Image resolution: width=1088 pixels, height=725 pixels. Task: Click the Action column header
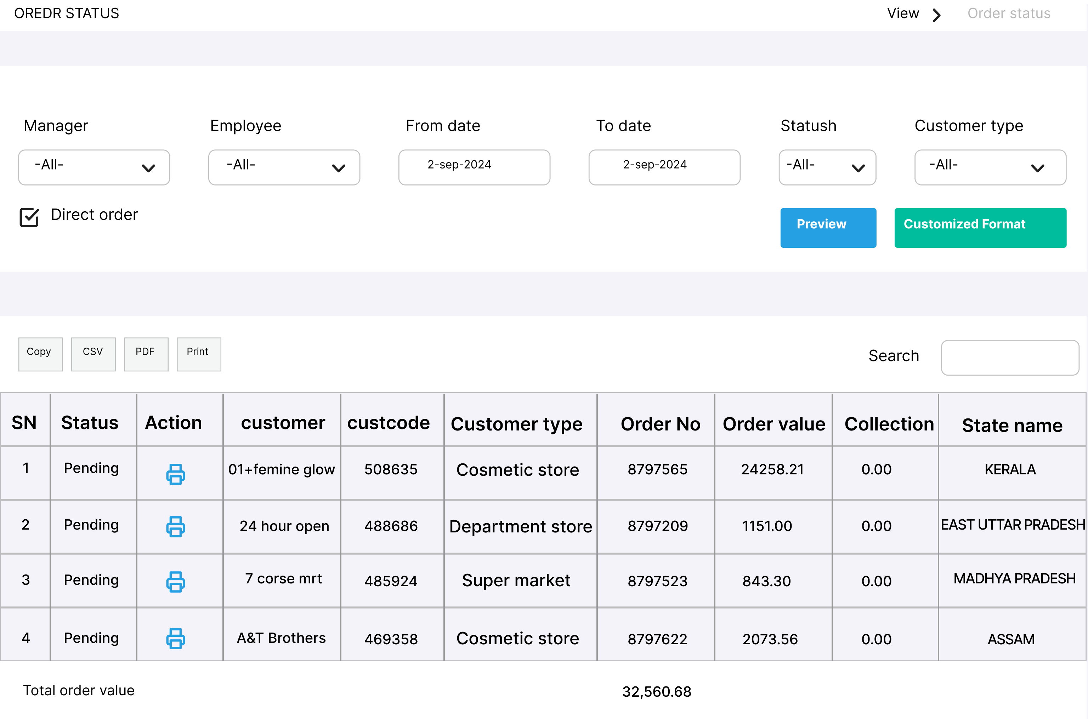tap(174, 423)
